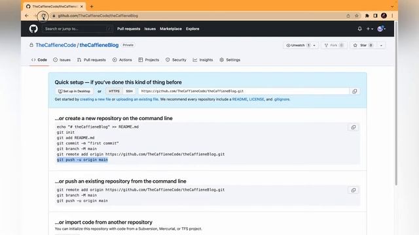Open the theCaffieneBlog repository link
The width and height of the screenshot is (419, 235).
(99, 45)
